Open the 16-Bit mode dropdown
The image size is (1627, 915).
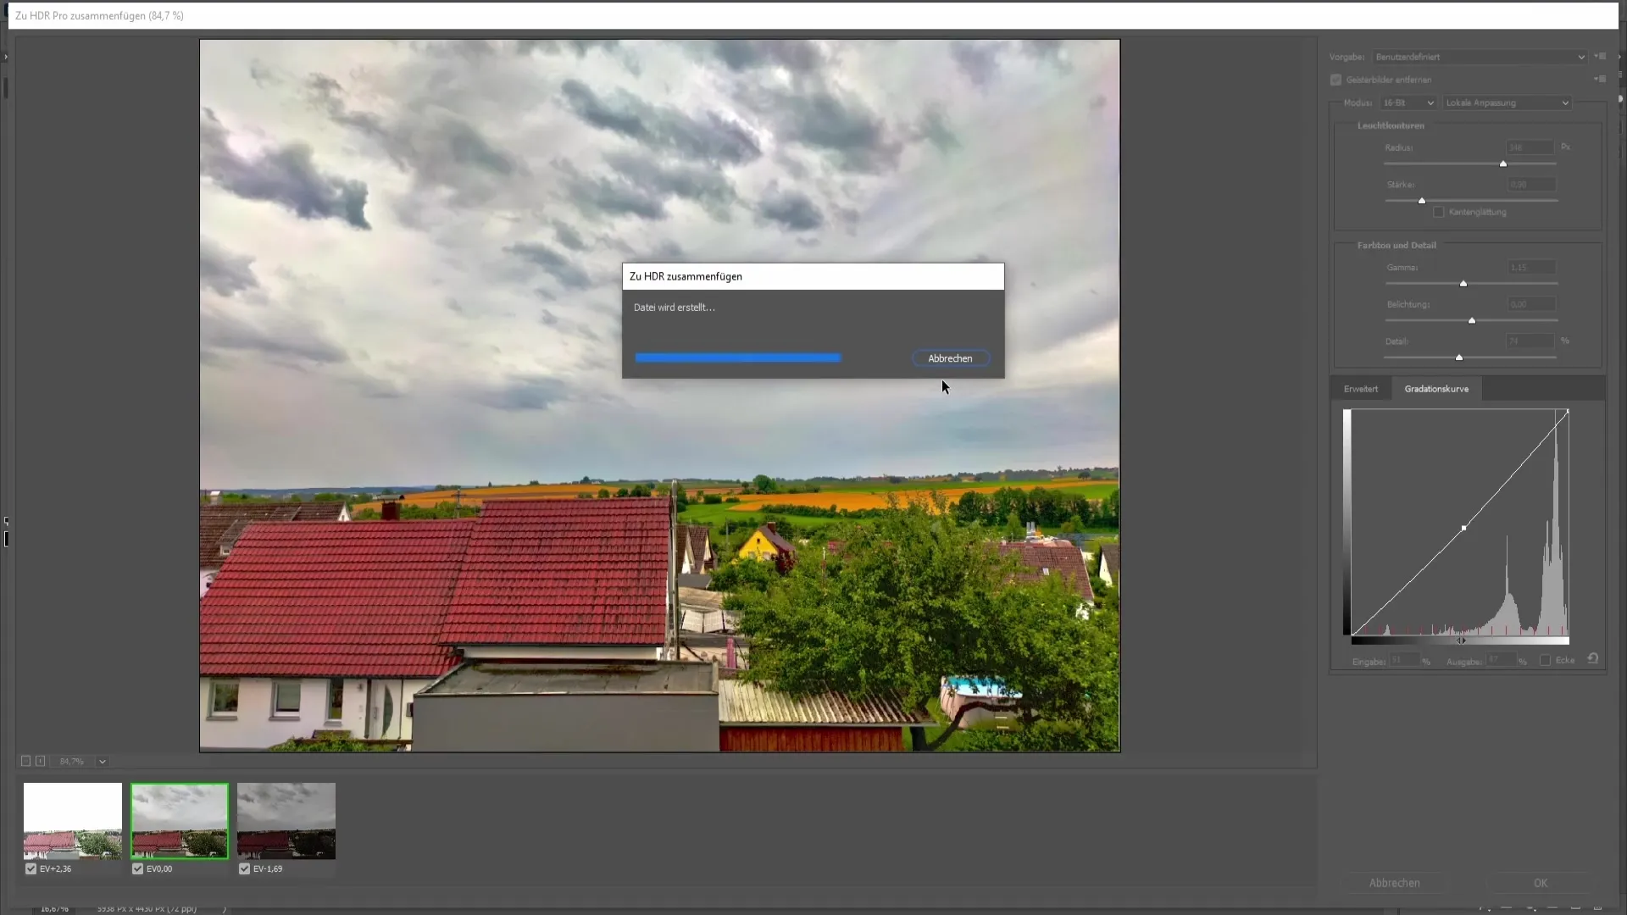click(x=1408, y=103)
